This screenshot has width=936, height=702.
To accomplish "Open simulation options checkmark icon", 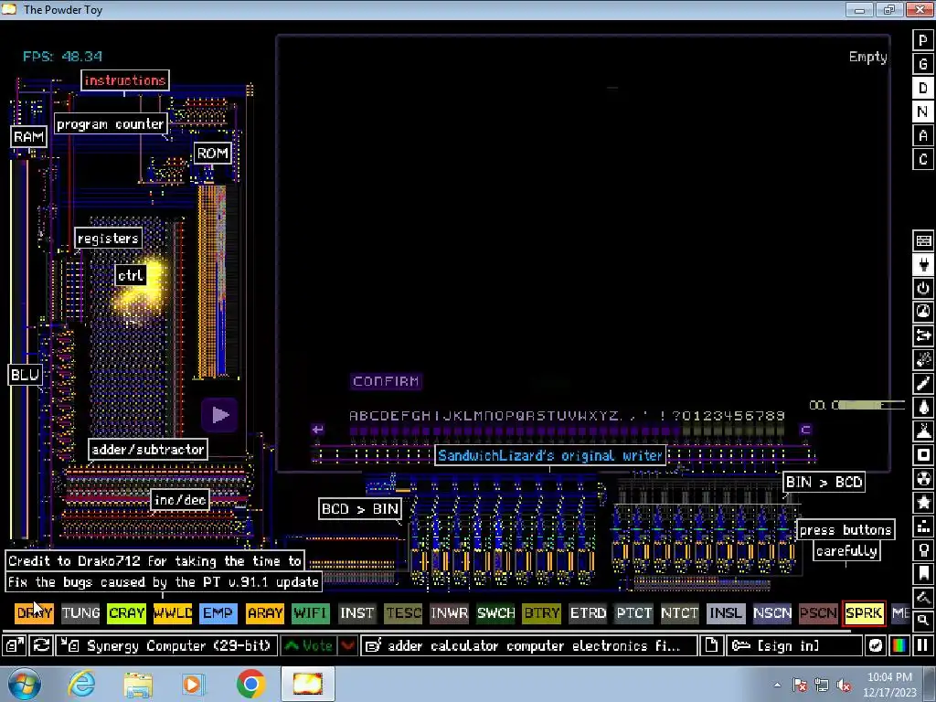I will click(875, 645).
